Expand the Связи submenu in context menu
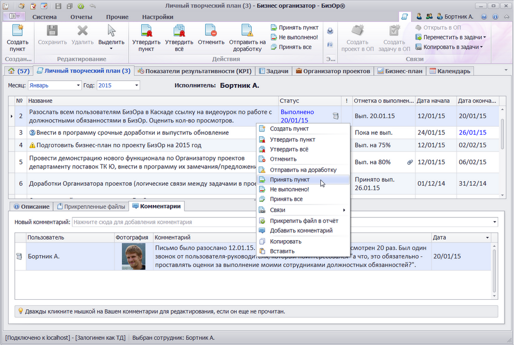 pos(344,210)
